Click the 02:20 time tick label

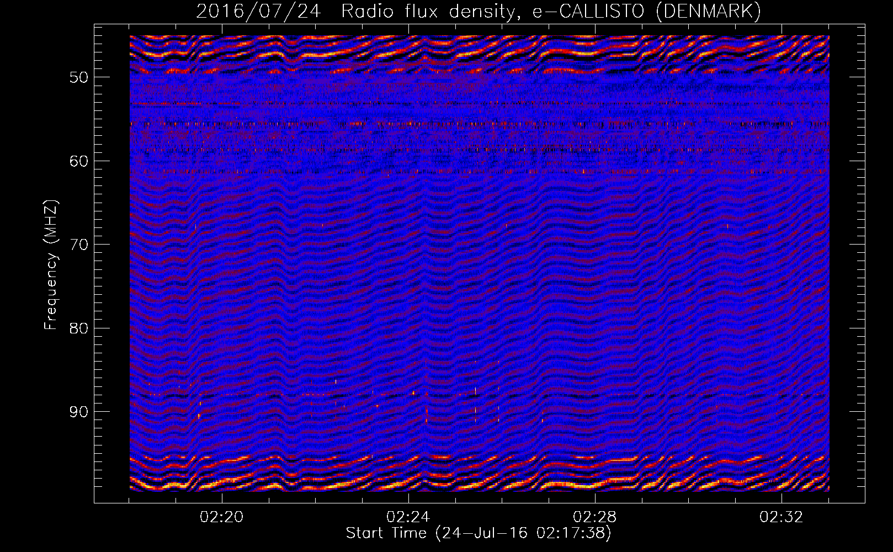point(222,517)
